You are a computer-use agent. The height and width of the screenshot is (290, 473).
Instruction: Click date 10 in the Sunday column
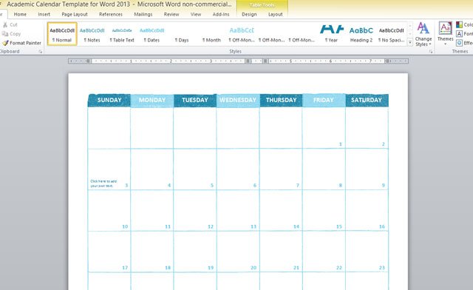(125, 226)
